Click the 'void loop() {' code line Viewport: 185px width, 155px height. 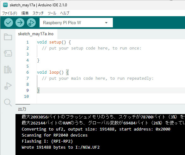point(53,72)
